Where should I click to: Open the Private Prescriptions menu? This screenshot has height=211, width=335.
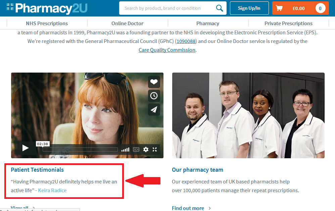288,23
